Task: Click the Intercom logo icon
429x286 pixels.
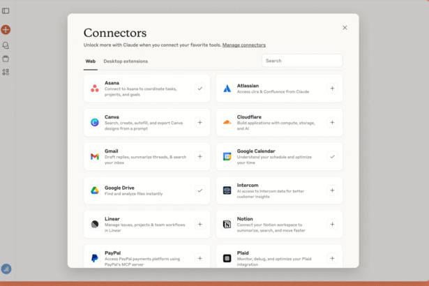Action: [227, 190]
